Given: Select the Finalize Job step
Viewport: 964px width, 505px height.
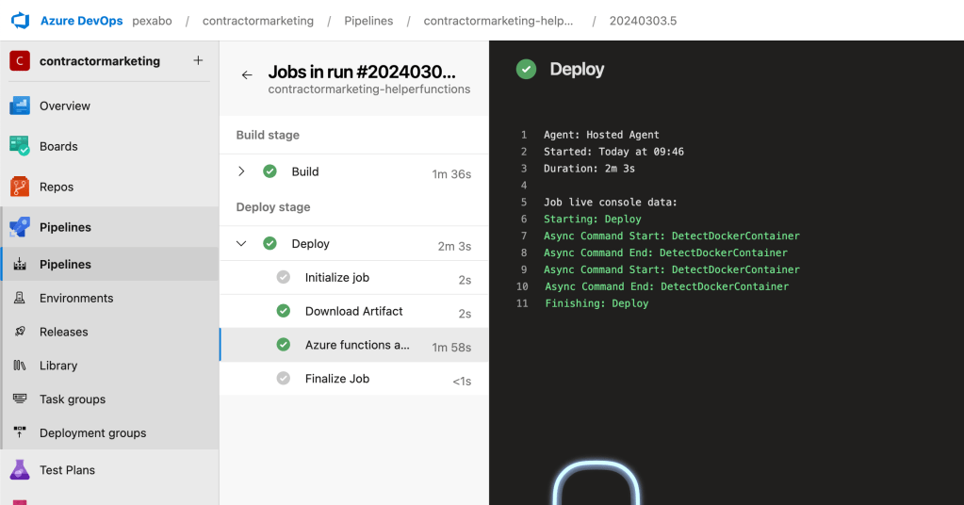Looking at the screenshot, I should click(354, 379).
